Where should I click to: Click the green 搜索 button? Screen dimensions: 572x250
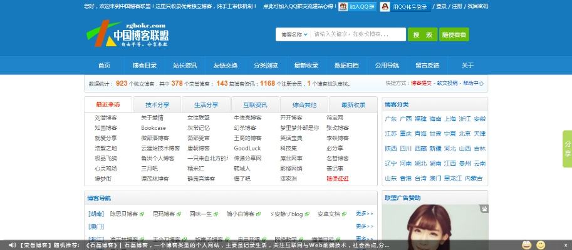[x=422, y=34]
